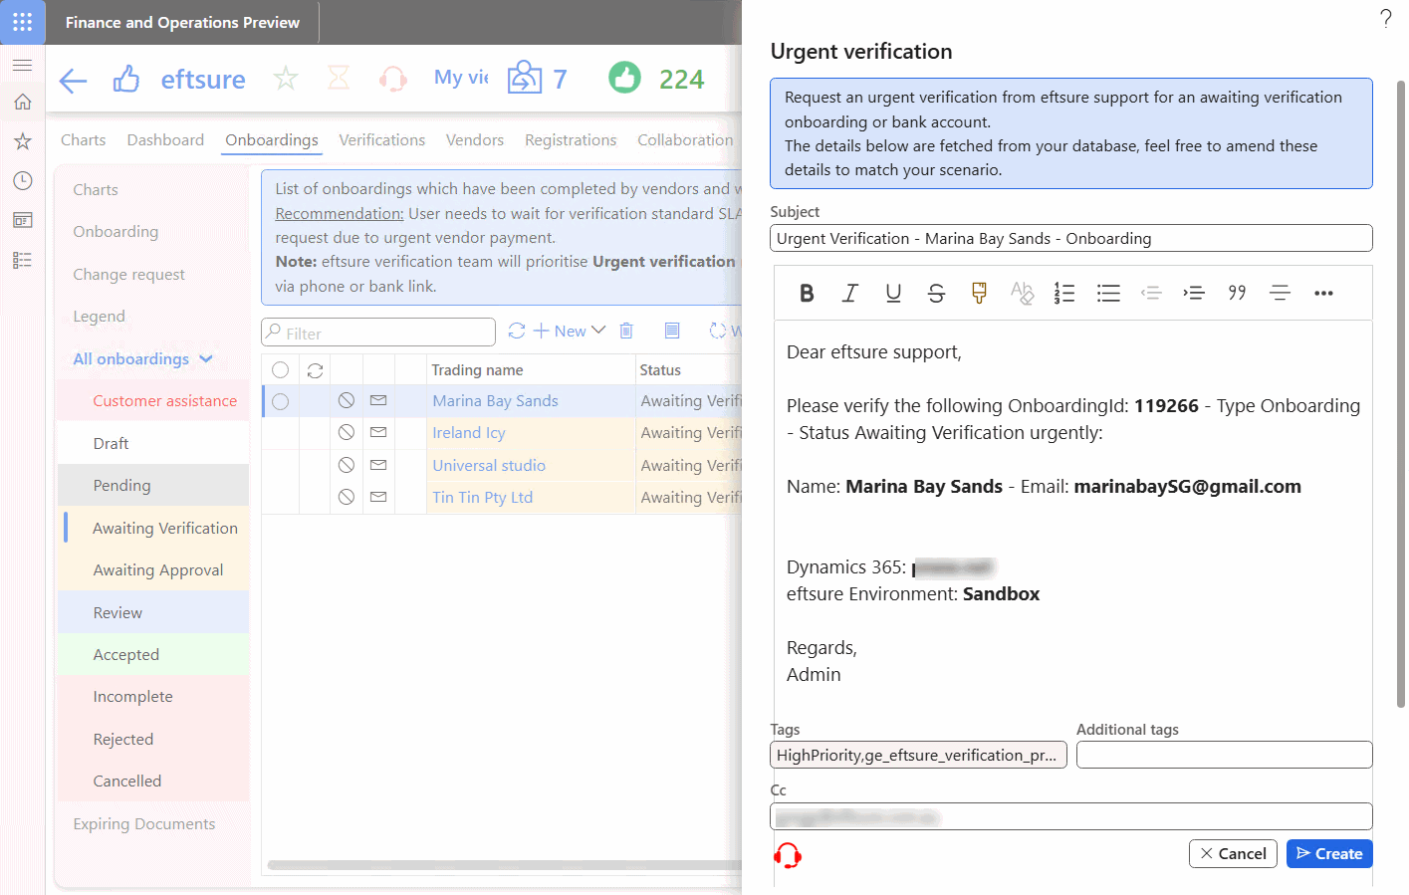Open the Collaboration tab
This screenshot has width=1409, height=895.
(x=685, y=140)
